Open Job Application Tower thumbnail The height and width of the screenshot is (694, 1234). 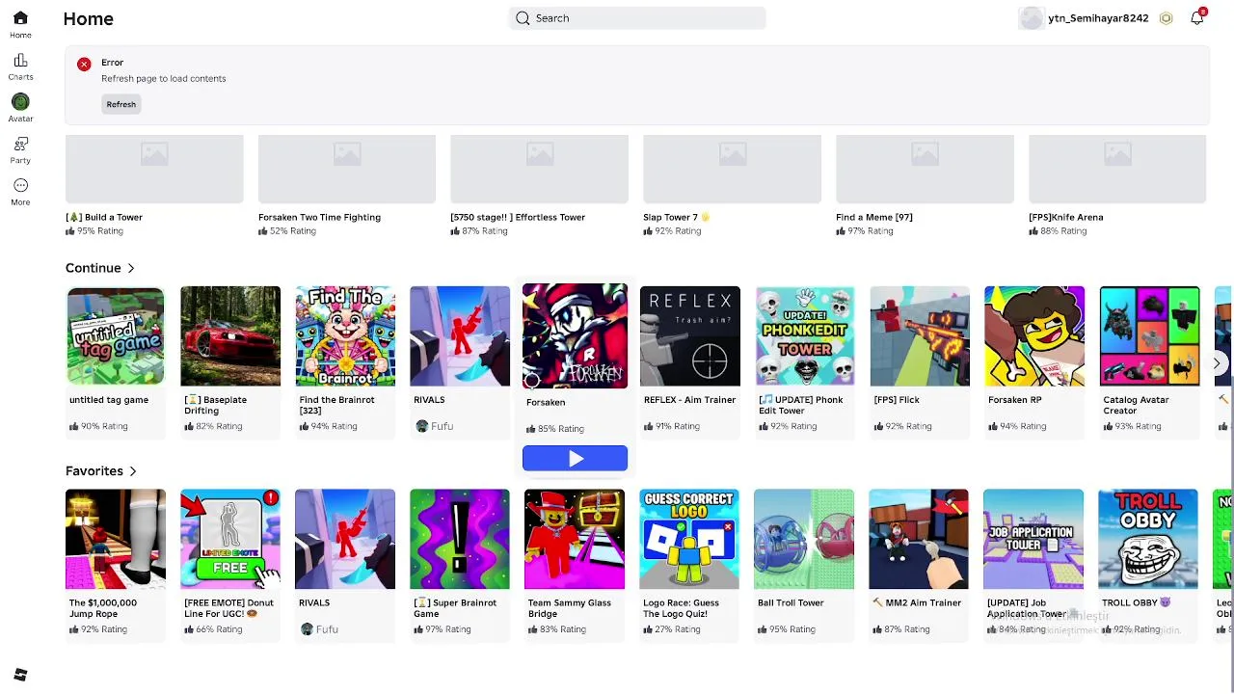[1033, 539]
